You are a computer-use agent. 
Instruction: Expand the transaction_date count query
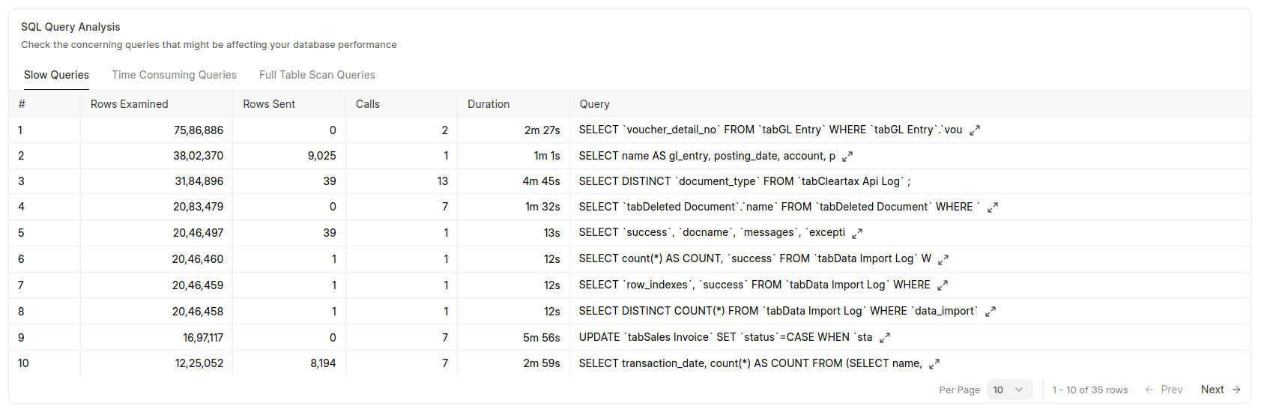(934, 364)
